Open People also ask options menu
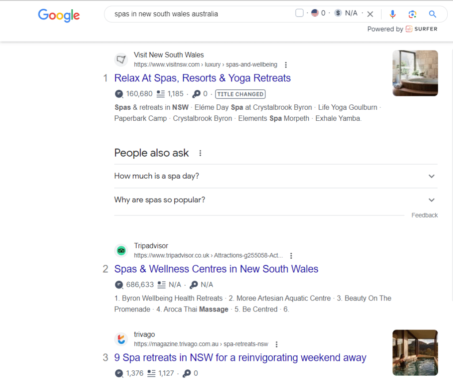Screen dimensions: 453x384 click(200, 153)
